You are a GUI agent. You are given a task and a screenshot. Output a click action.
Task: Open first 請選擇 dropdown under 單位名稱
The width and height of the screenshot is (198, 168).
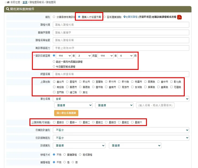[73, 105]
